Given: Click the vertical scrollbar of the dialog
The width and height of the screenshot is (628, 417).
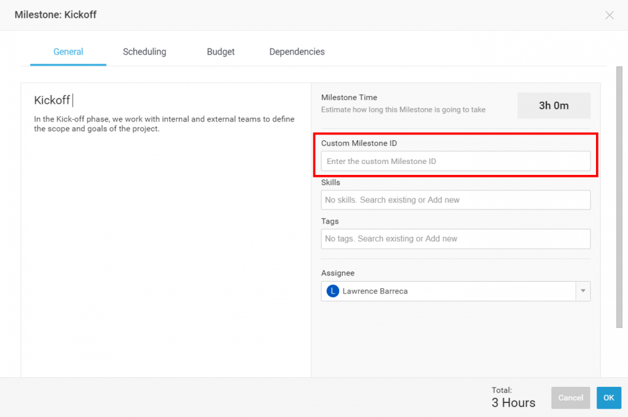Looking at the screenshot, I should click(619, 192).
